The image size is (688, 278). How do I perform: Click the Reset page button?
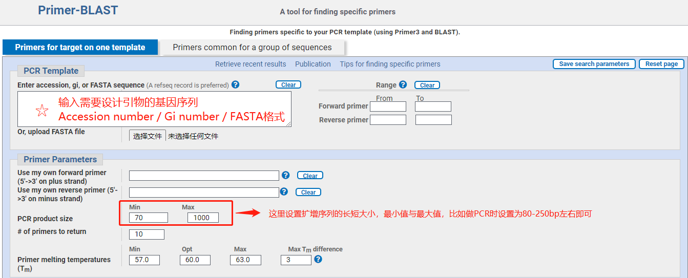point(661,64)
